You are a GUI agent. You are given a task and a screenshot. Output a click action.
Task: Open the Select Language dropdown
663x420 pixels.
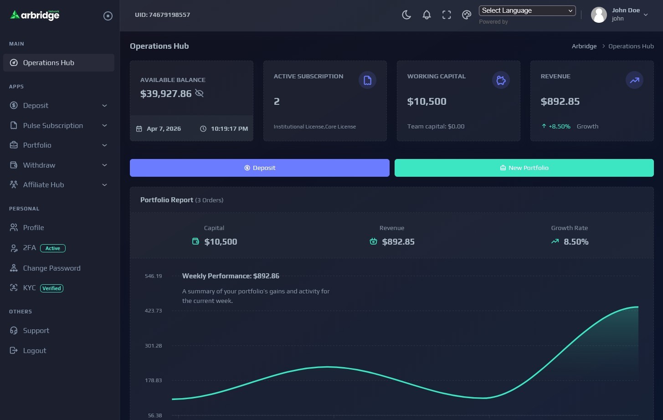click(527, 10)
